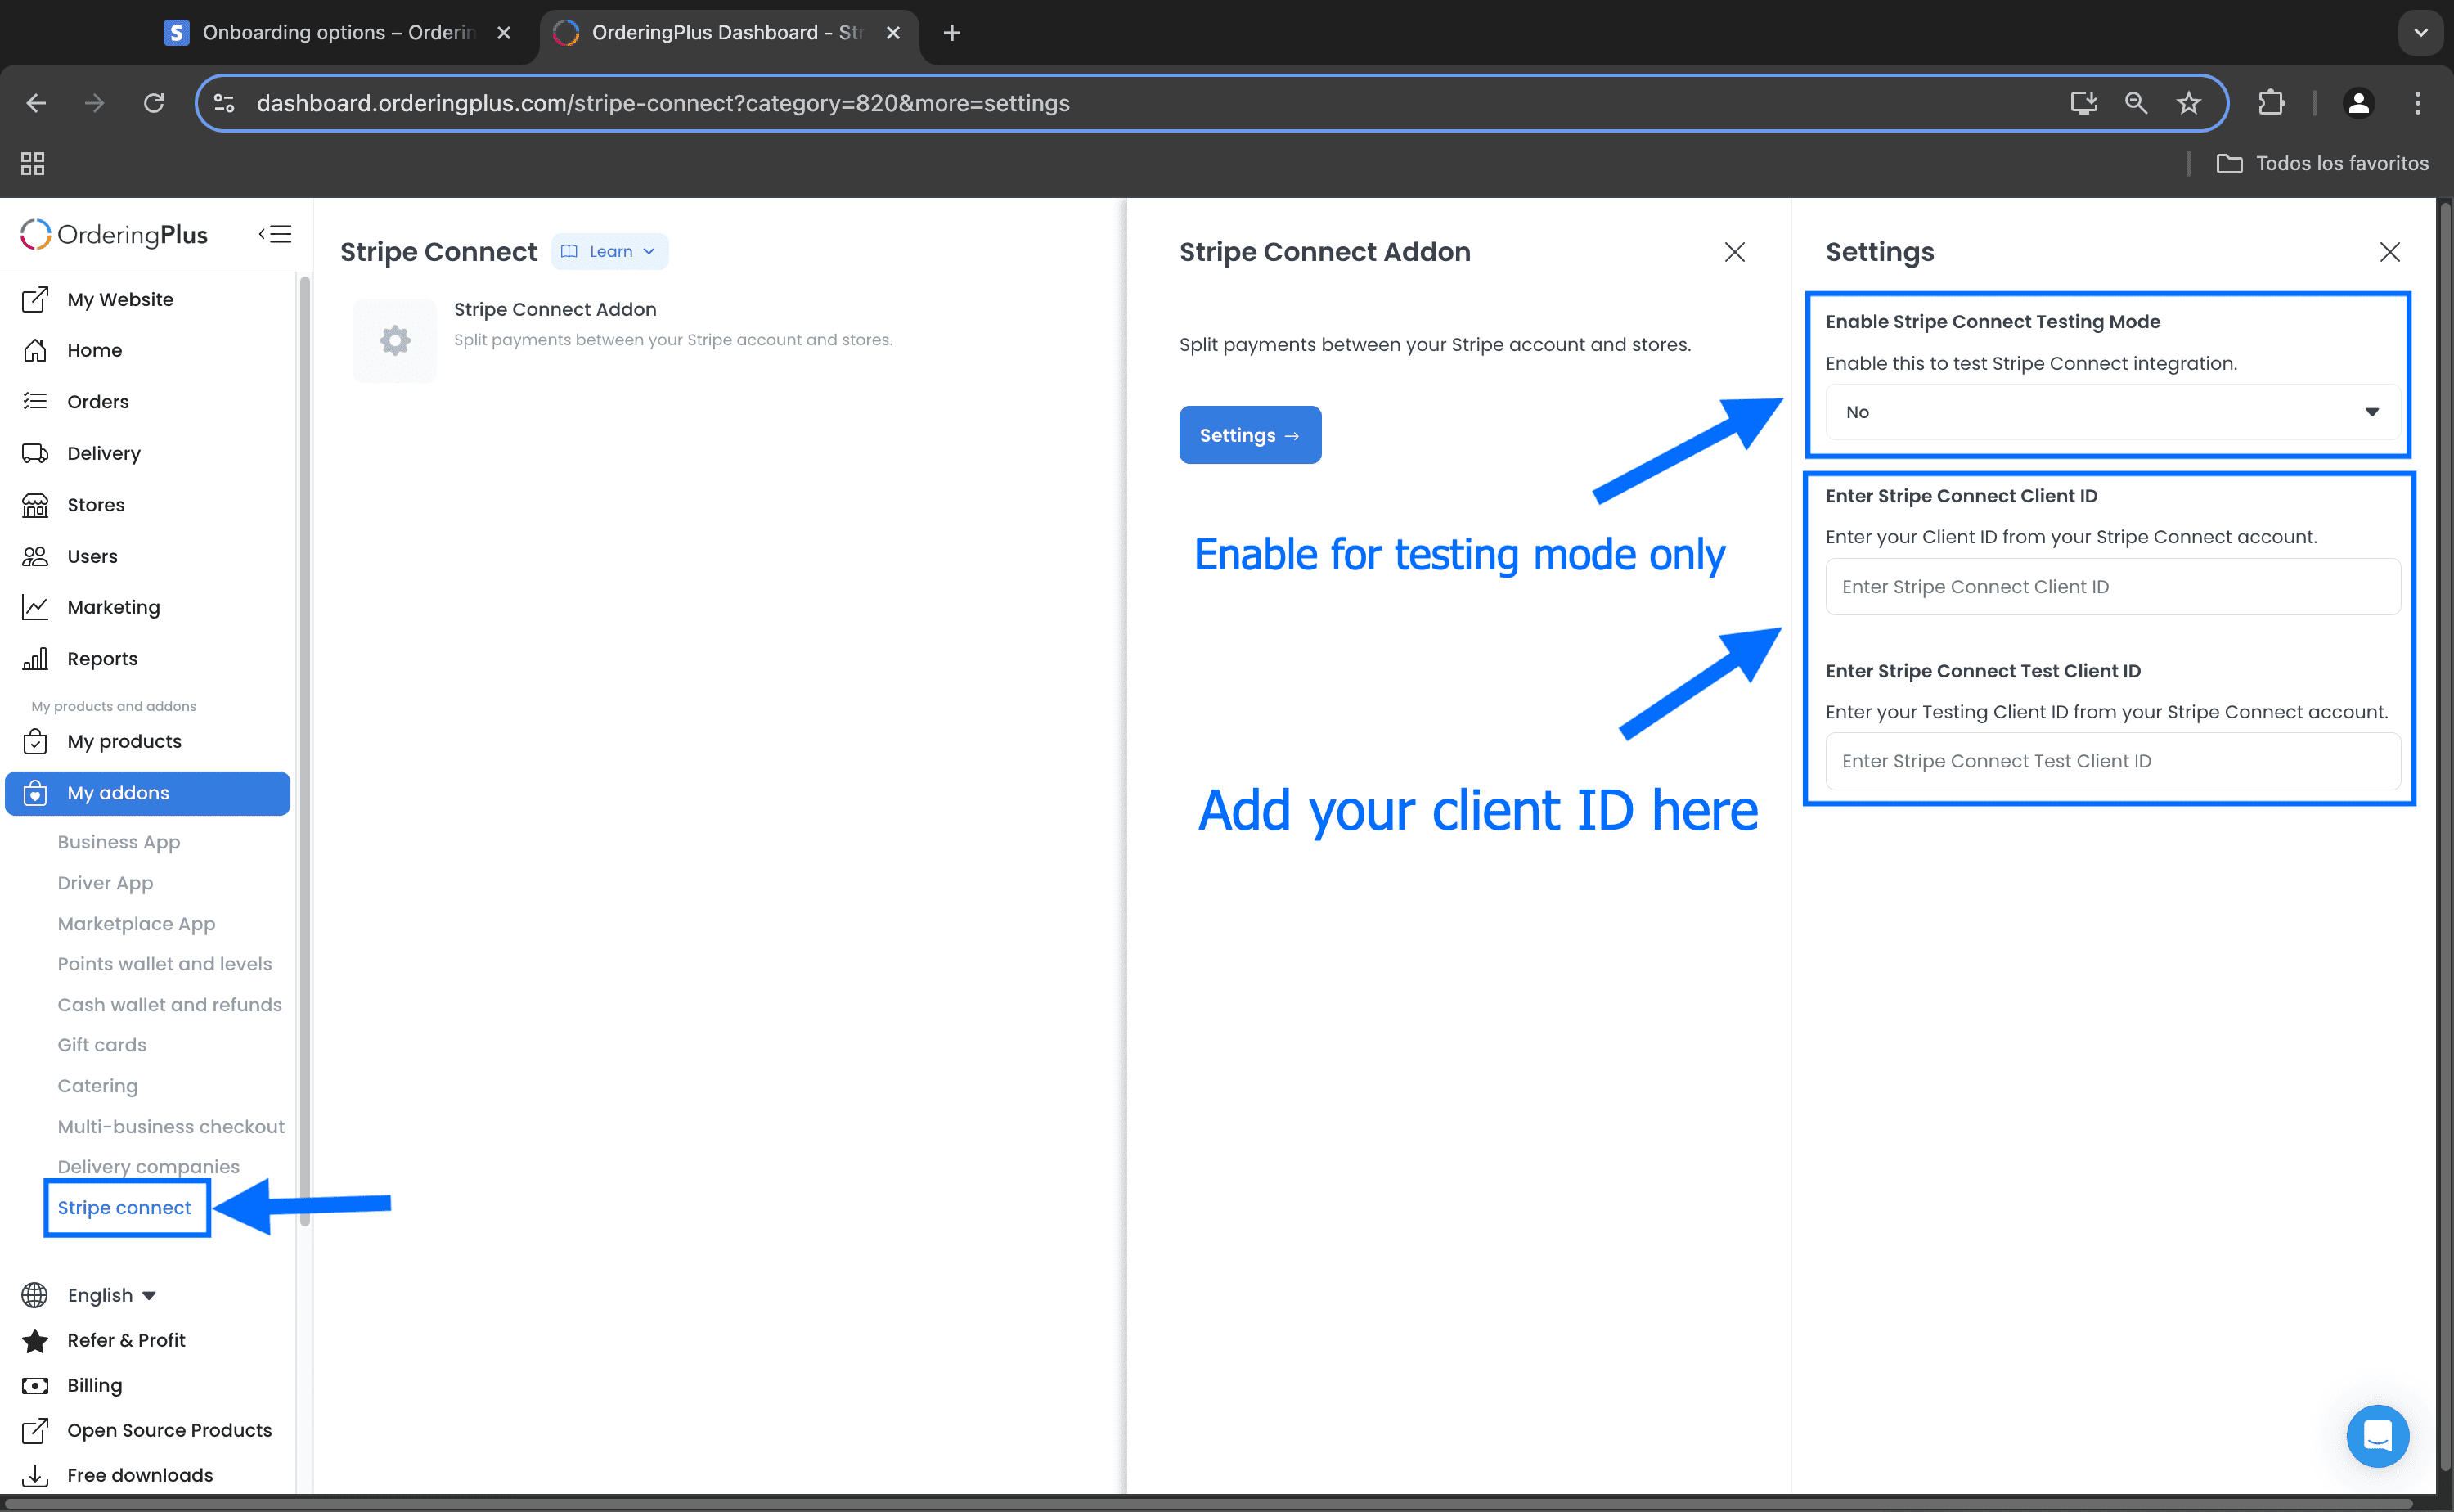Go back with browser back arrow
The width and height of the screenshot is (2454, 1512).
36,103
